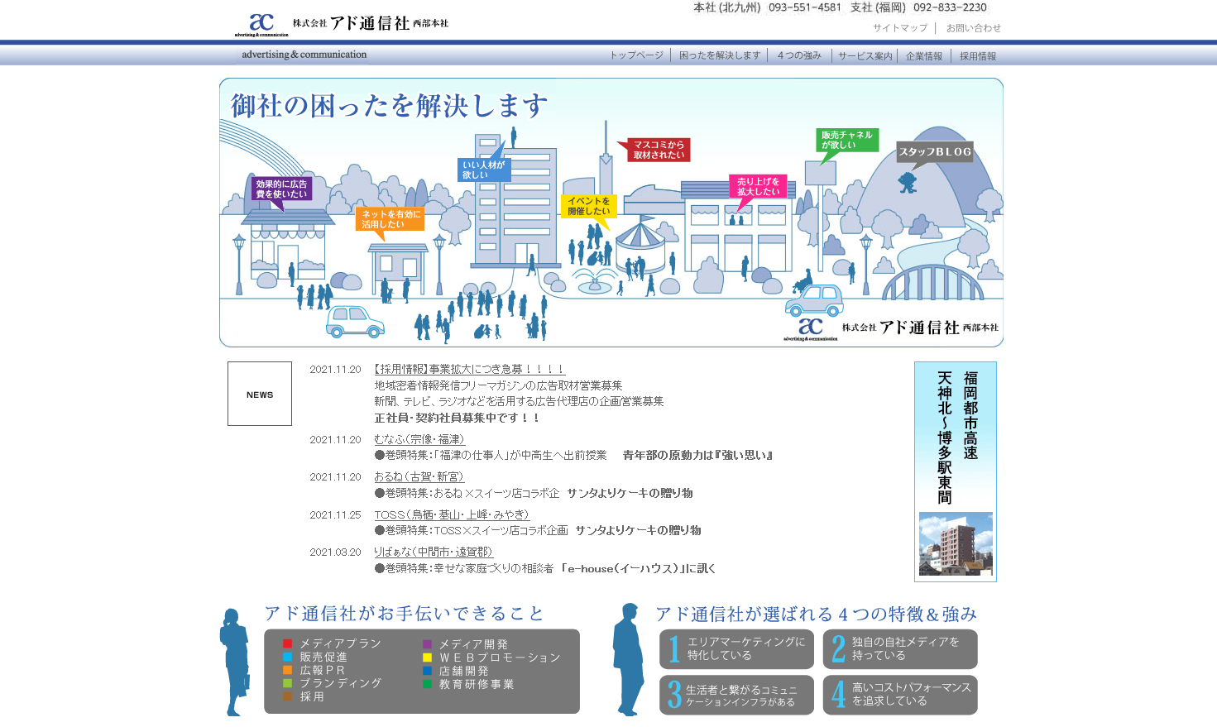The width and height of the screenshot is (1217, 727).
Task: Open りぼぁな(中間市・遠賀郡) news link
Action: tap(434, 552)
